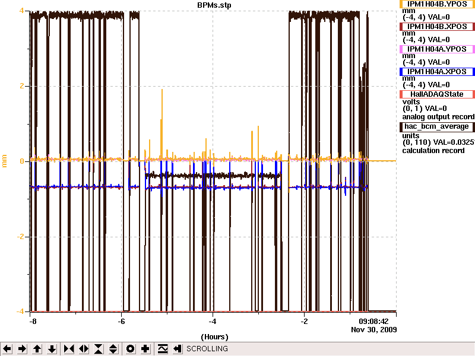Click the -6 hours axis tick label
Image resolution: width=475 pixels, height=356 pixels.
(121, 321)
